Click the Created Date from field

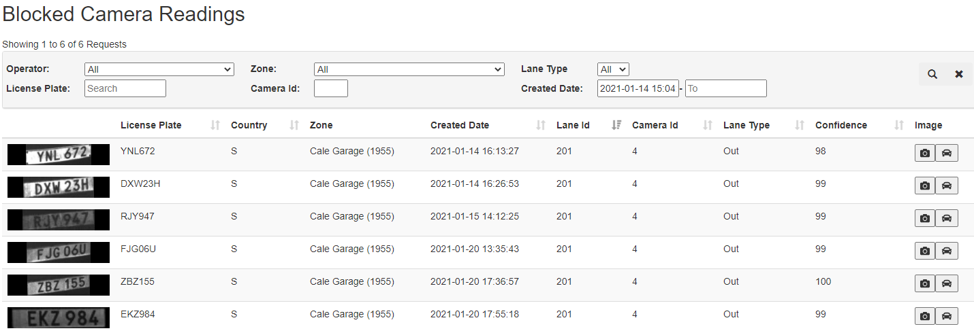pos(638,88)
